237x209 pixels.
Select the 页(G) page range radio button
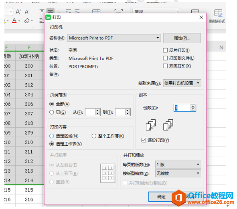click(x=52, y=112)
